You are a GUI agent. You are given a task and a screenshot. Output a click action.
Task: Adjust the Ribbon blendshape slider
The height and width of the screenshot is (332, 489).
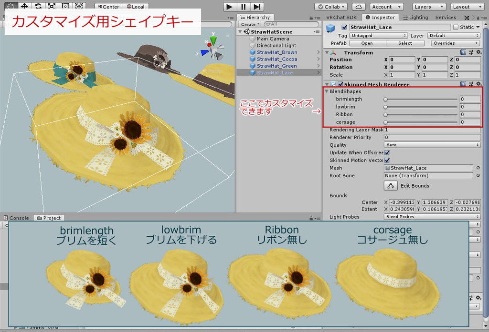point(421,114)
